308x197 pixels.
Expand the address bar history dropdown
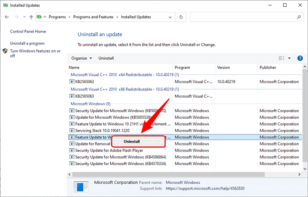pyautogui.click(x=170, y=17)
